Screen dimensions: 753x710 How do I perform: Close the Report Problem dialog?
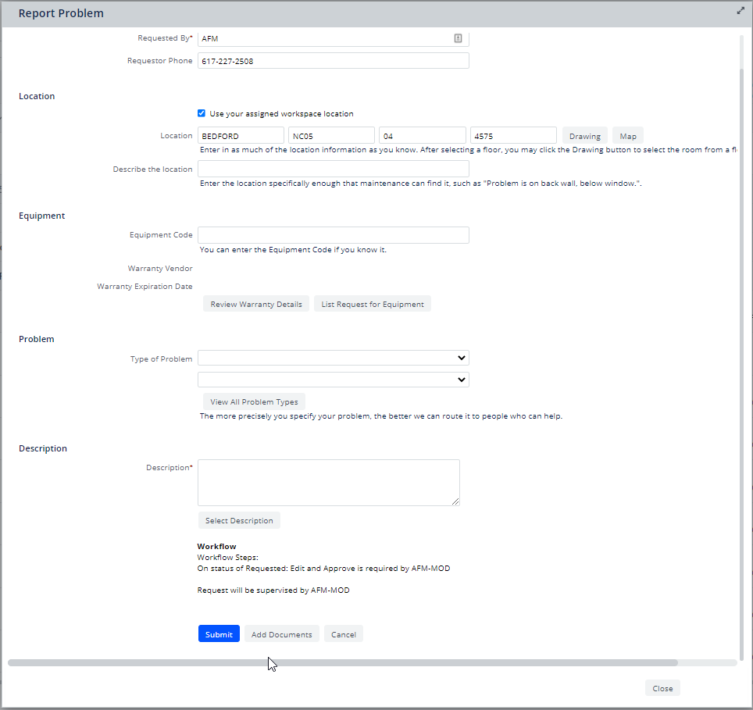[x=662, y=688]
